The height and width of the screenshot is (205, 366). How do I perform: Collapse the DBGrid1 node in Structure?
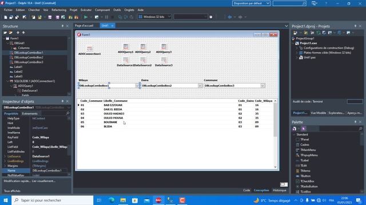tap(7, 43)
